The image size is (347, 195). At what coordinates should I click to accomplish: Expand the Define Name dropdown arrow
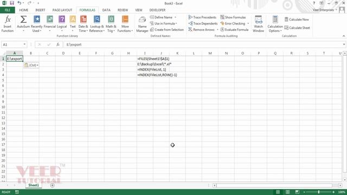pyautogui.click(x=176, y=17)
